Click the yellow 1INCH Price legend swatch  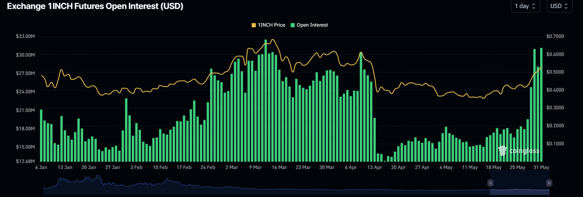pyautogui.click(x=254, y=25)
